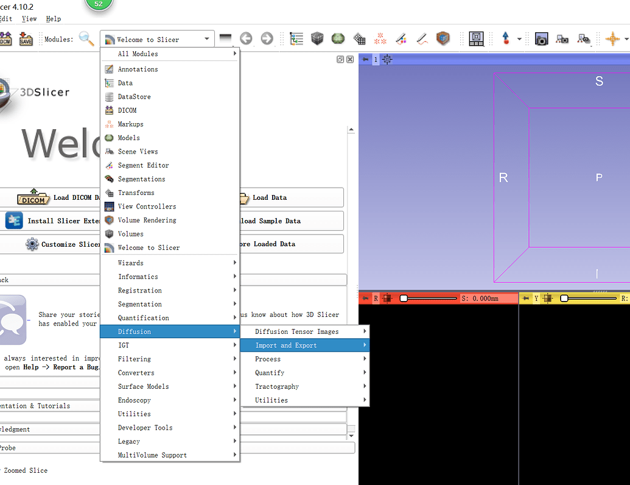Adjust the red slice offset slider
630x485 pixels.
coord(429,298)
